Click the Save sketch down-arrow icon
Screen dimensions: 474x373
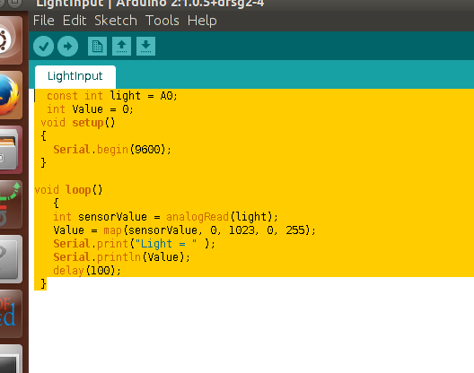click(x=145, y=47)
